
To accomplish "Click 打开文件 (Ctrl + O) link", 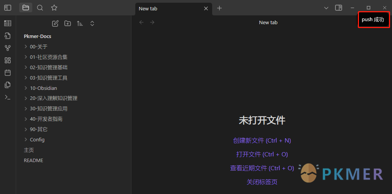I will click(x=262, y=154).
